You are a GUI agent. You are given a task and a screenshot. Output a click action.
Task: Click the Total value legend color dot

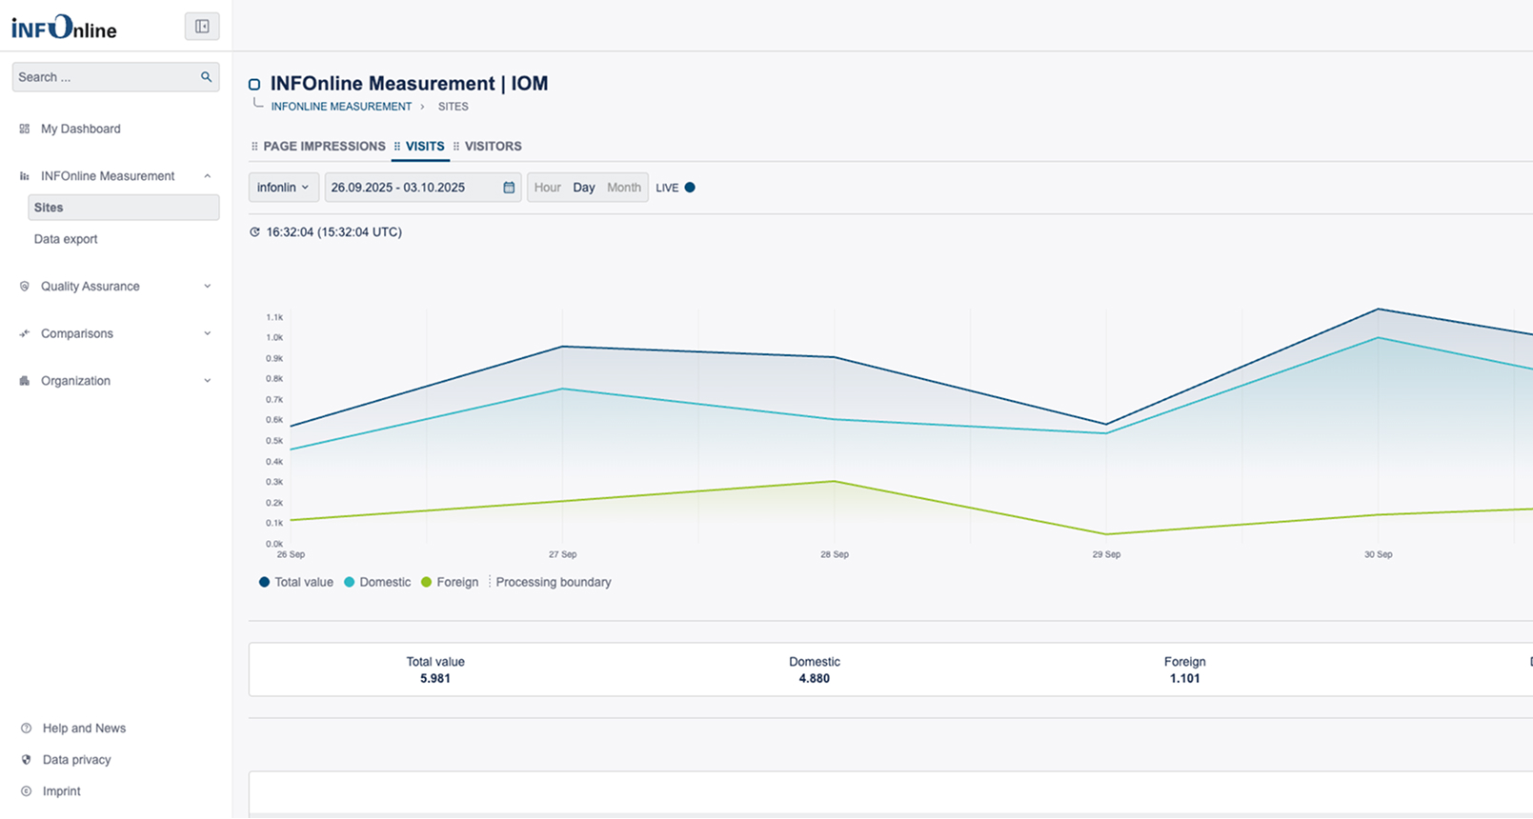264,582
